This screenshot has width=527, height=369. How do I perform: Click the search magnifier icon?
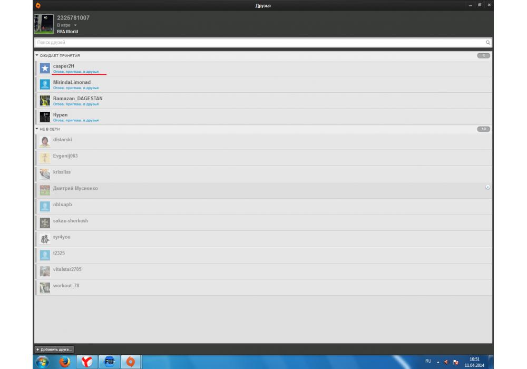(487, 43)
